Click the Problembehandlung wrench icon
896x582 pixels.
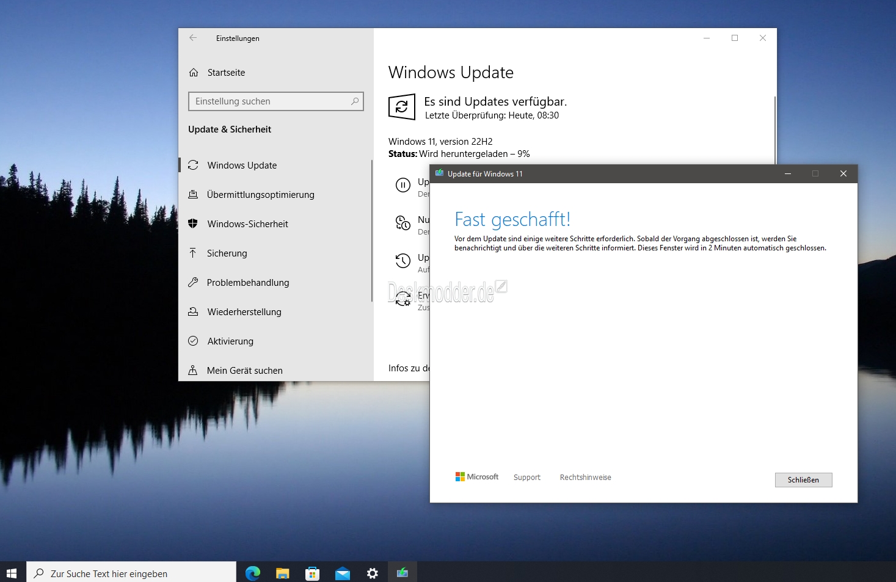[x=193, y=282]
